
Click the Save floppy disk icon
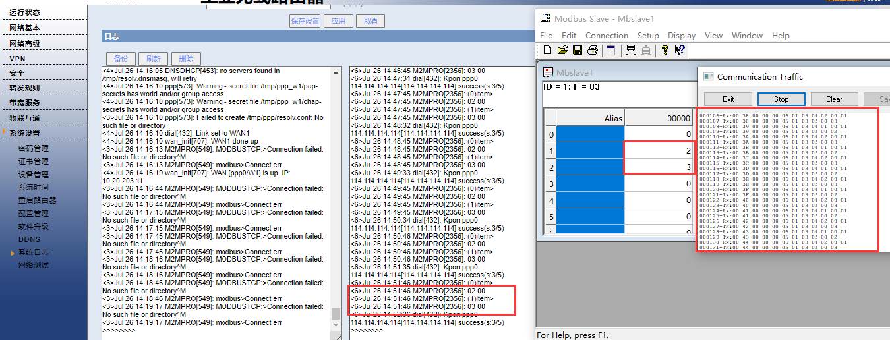pos(578,51)
